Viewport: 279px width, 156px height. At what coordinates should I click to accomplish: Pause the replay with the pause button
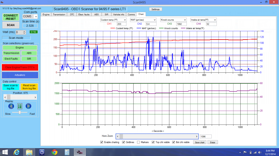coord(20,106)
